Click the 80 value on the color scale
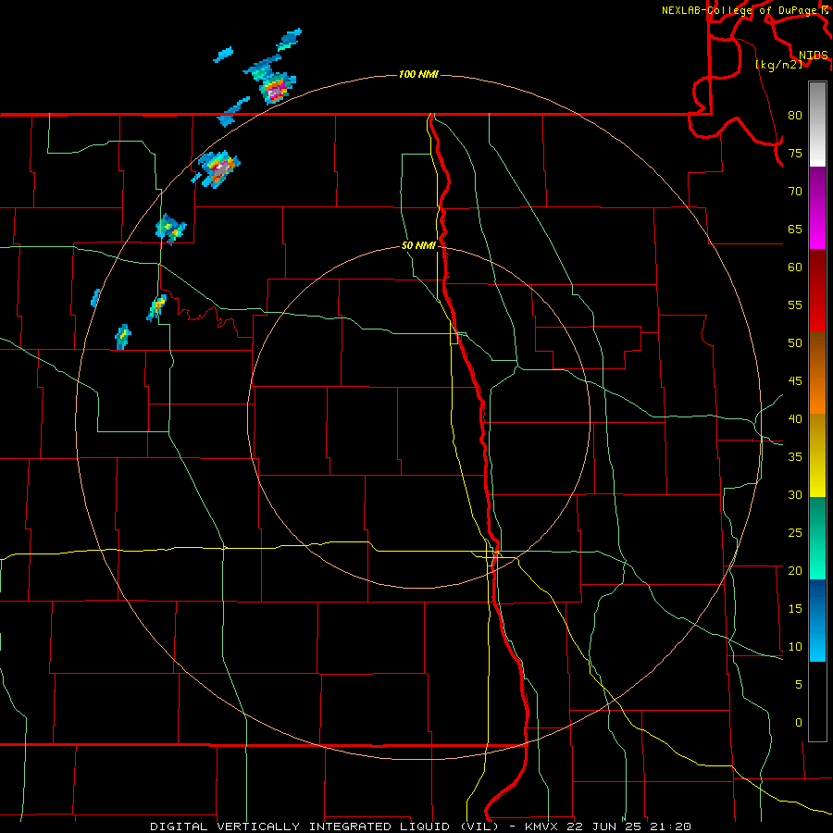The image size is (833, 833). pyautogui.click(x=795, y=116)
